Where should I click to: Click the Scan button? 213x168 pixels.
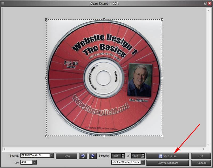66,156
